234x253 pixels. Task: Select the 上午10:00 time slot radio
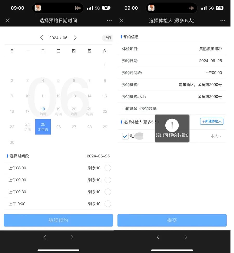(108, 204)
